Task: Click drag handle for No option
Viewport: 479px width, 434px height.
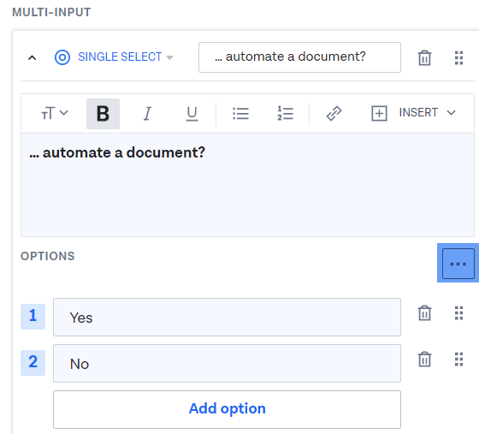Action: tap(458, 360)
